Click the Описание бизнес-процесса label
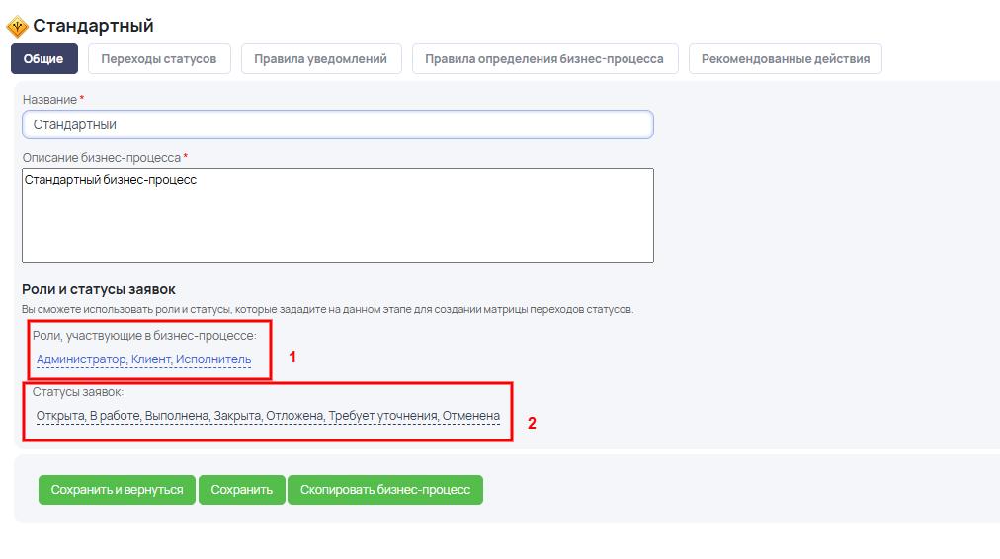The image size is (1000, 559). 101,158
